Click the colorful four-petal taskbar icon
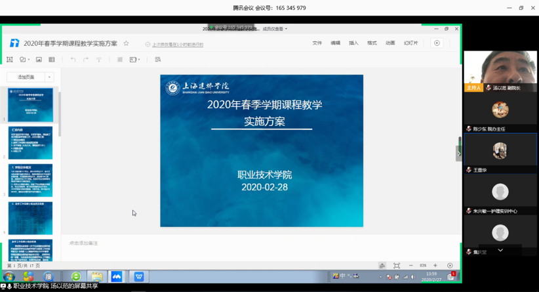Image resolution: width=539 pixels, height=292 pixels. pos(28,276)
